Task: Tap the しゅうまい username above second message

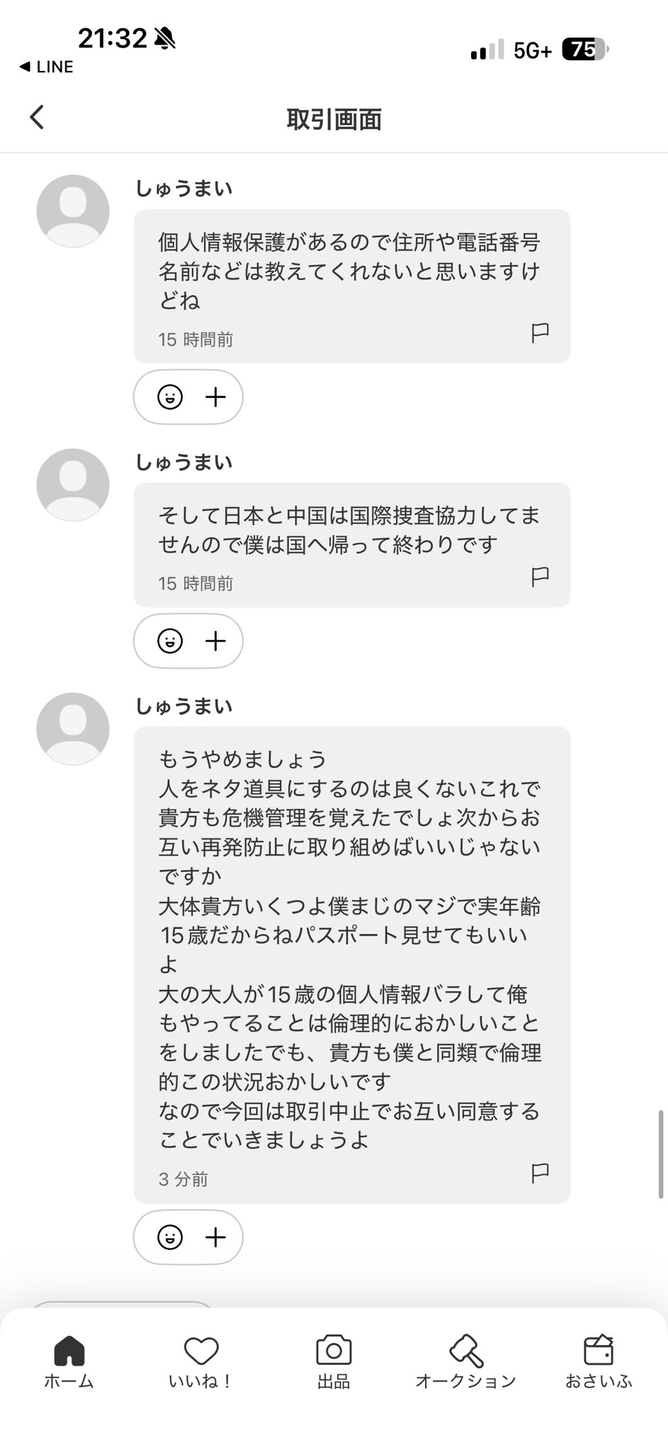Action: 184,462
